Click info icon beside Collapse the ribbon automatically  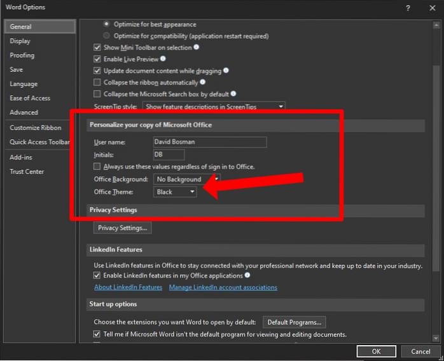click(203, 82)
